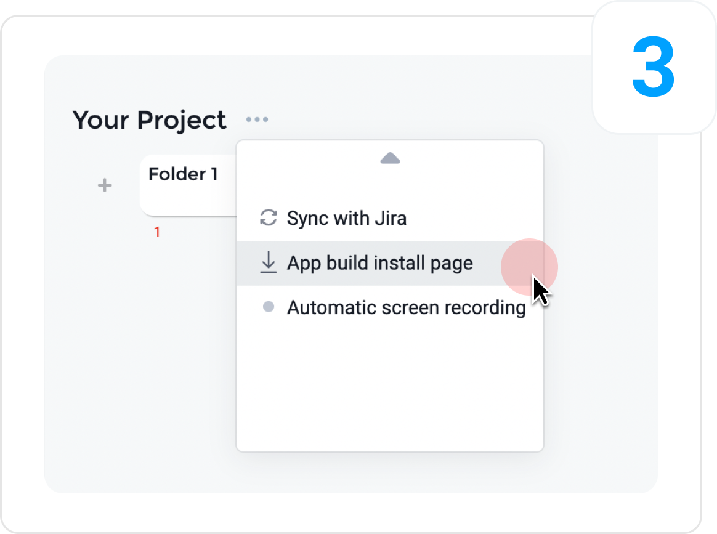Click the plus icon to add folder

click(x=105, y=185)
